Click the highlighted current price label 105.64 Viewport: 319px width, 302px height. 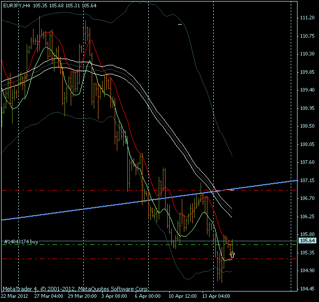(307, 241)
